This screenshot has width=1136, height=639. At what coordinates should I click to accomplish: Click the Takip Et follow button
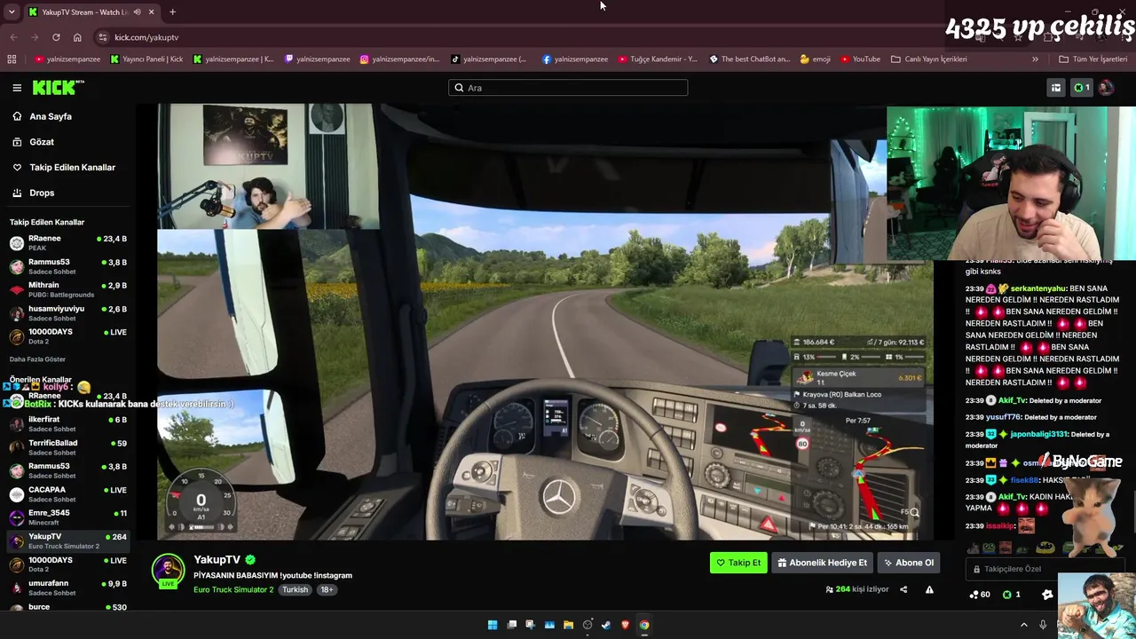pyautogui.click(x=738, y=563)
